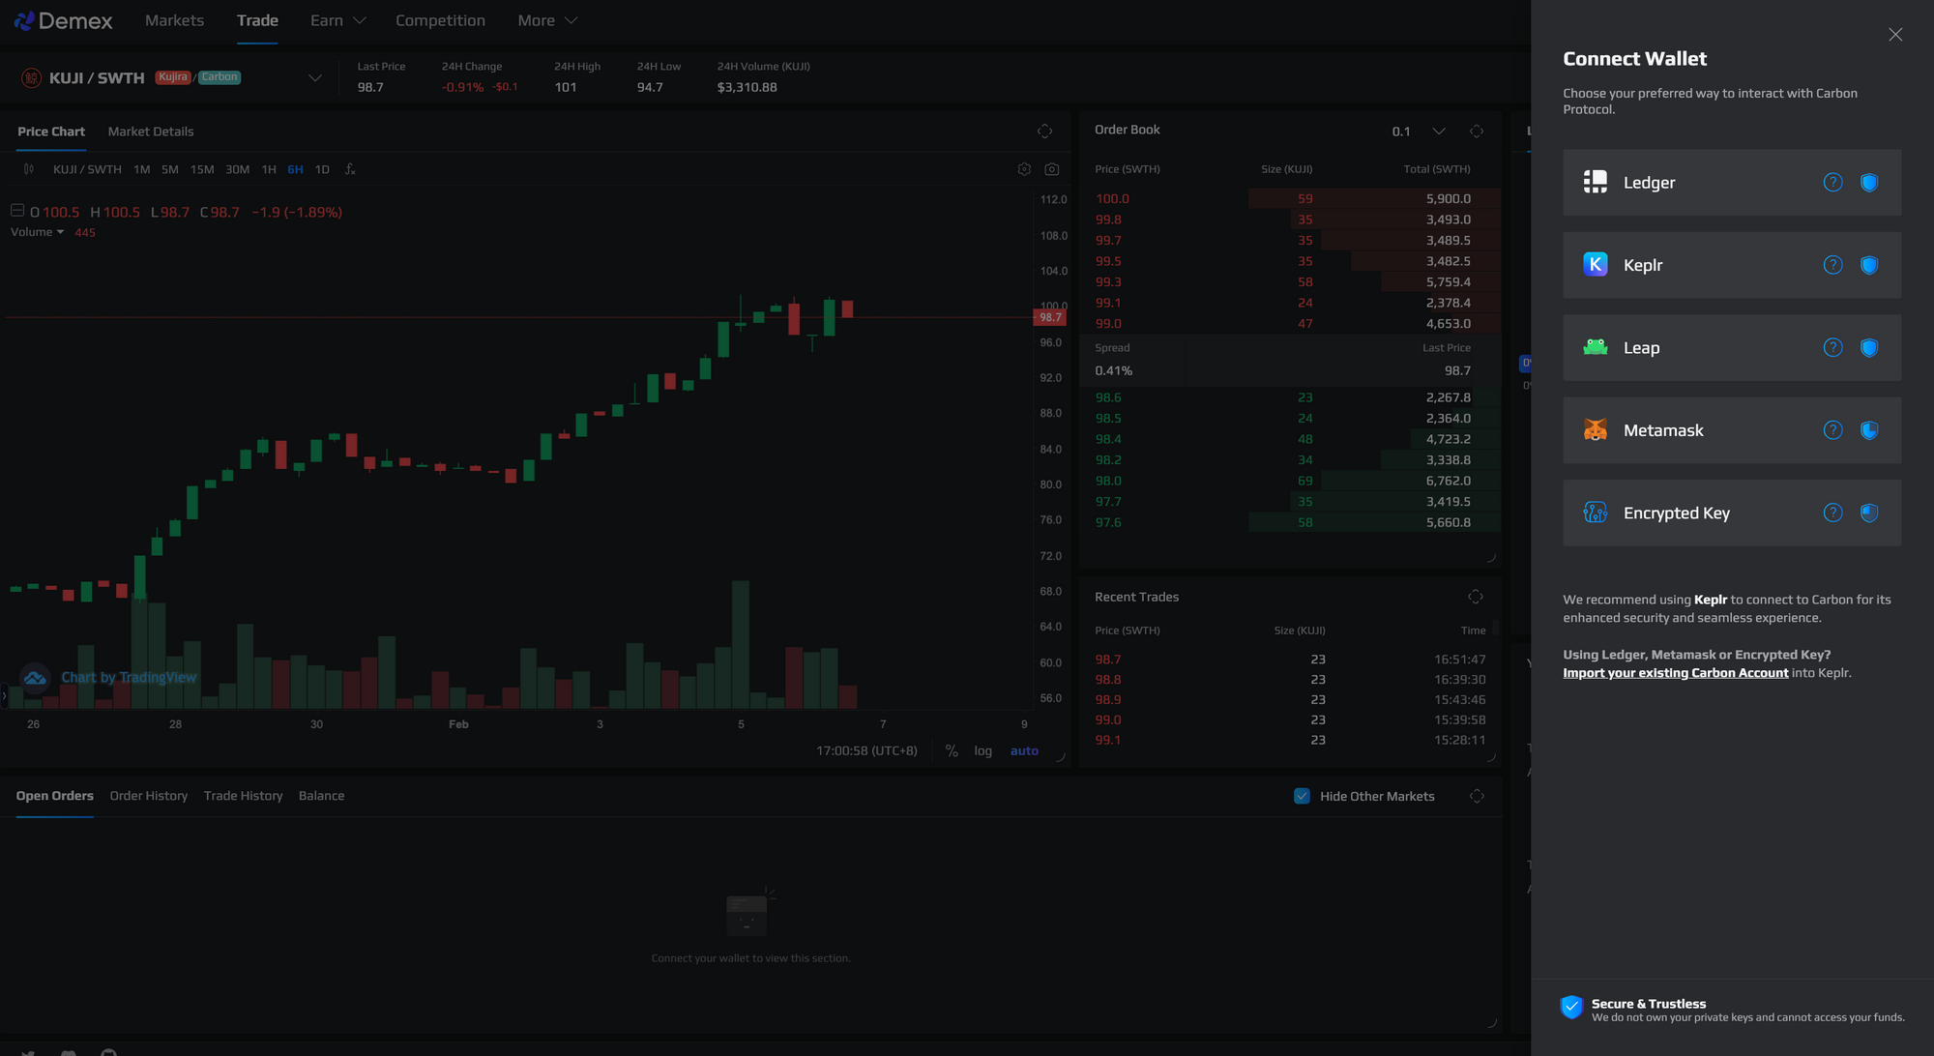Open the chart indicators (fx) menu
Image resolution: width=1934 pixels, height=1056 pixels.
point(350,169)
